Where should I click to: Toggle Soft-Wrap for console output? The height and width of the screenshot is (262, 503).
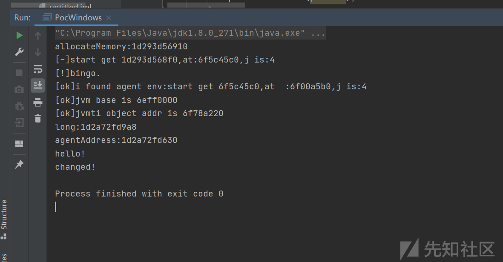click(38, 69)
